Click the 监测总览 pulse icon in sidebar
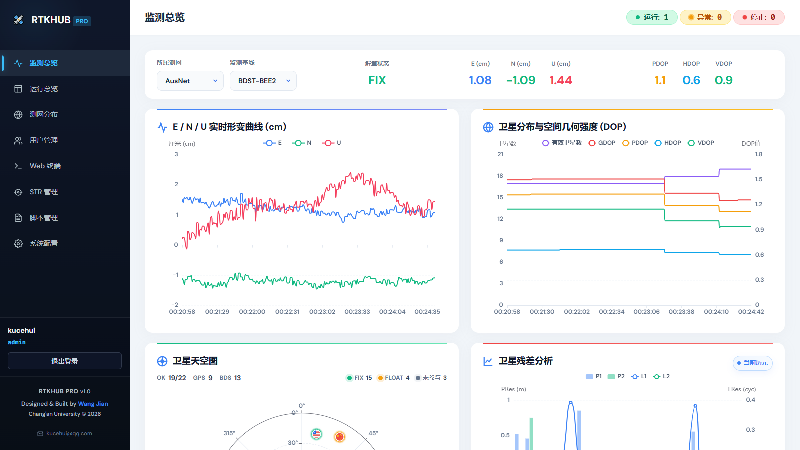This screenshot has width=800, height=450. (18, 63)
